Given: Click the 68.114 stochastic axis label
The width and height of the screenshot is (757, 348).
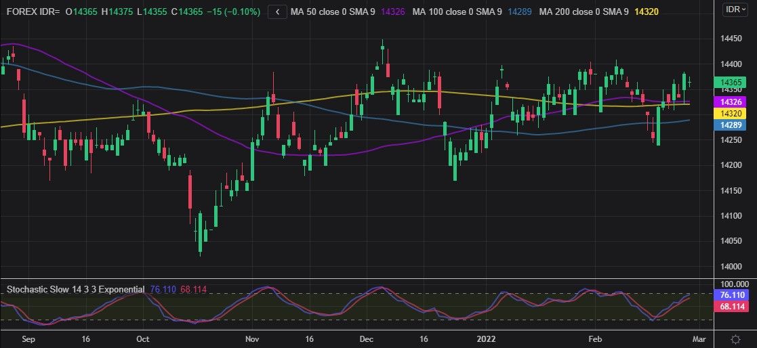Looking at the screenshot, I should 731,306.
